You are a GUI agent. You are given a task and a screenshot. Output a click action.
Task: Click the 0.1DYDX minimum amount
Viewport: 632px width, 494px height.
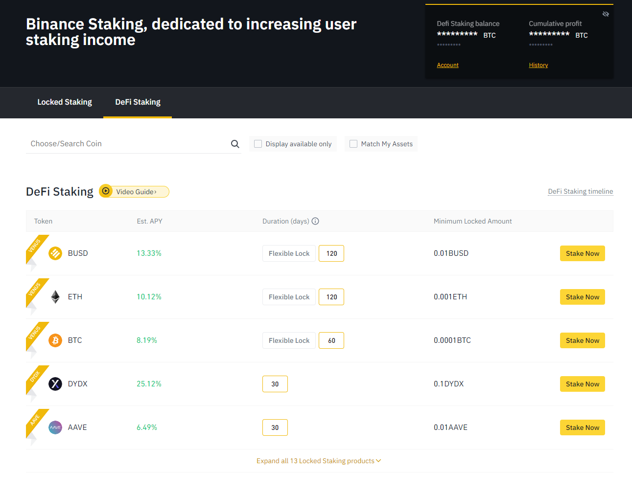(x=448, y=384)
